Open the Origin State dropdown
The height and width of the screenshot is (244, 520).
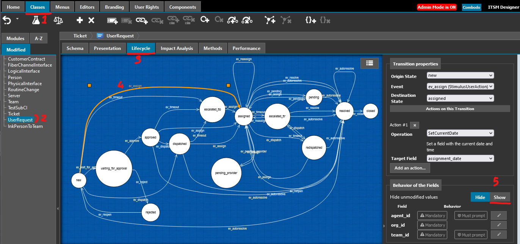pos(460,76)
